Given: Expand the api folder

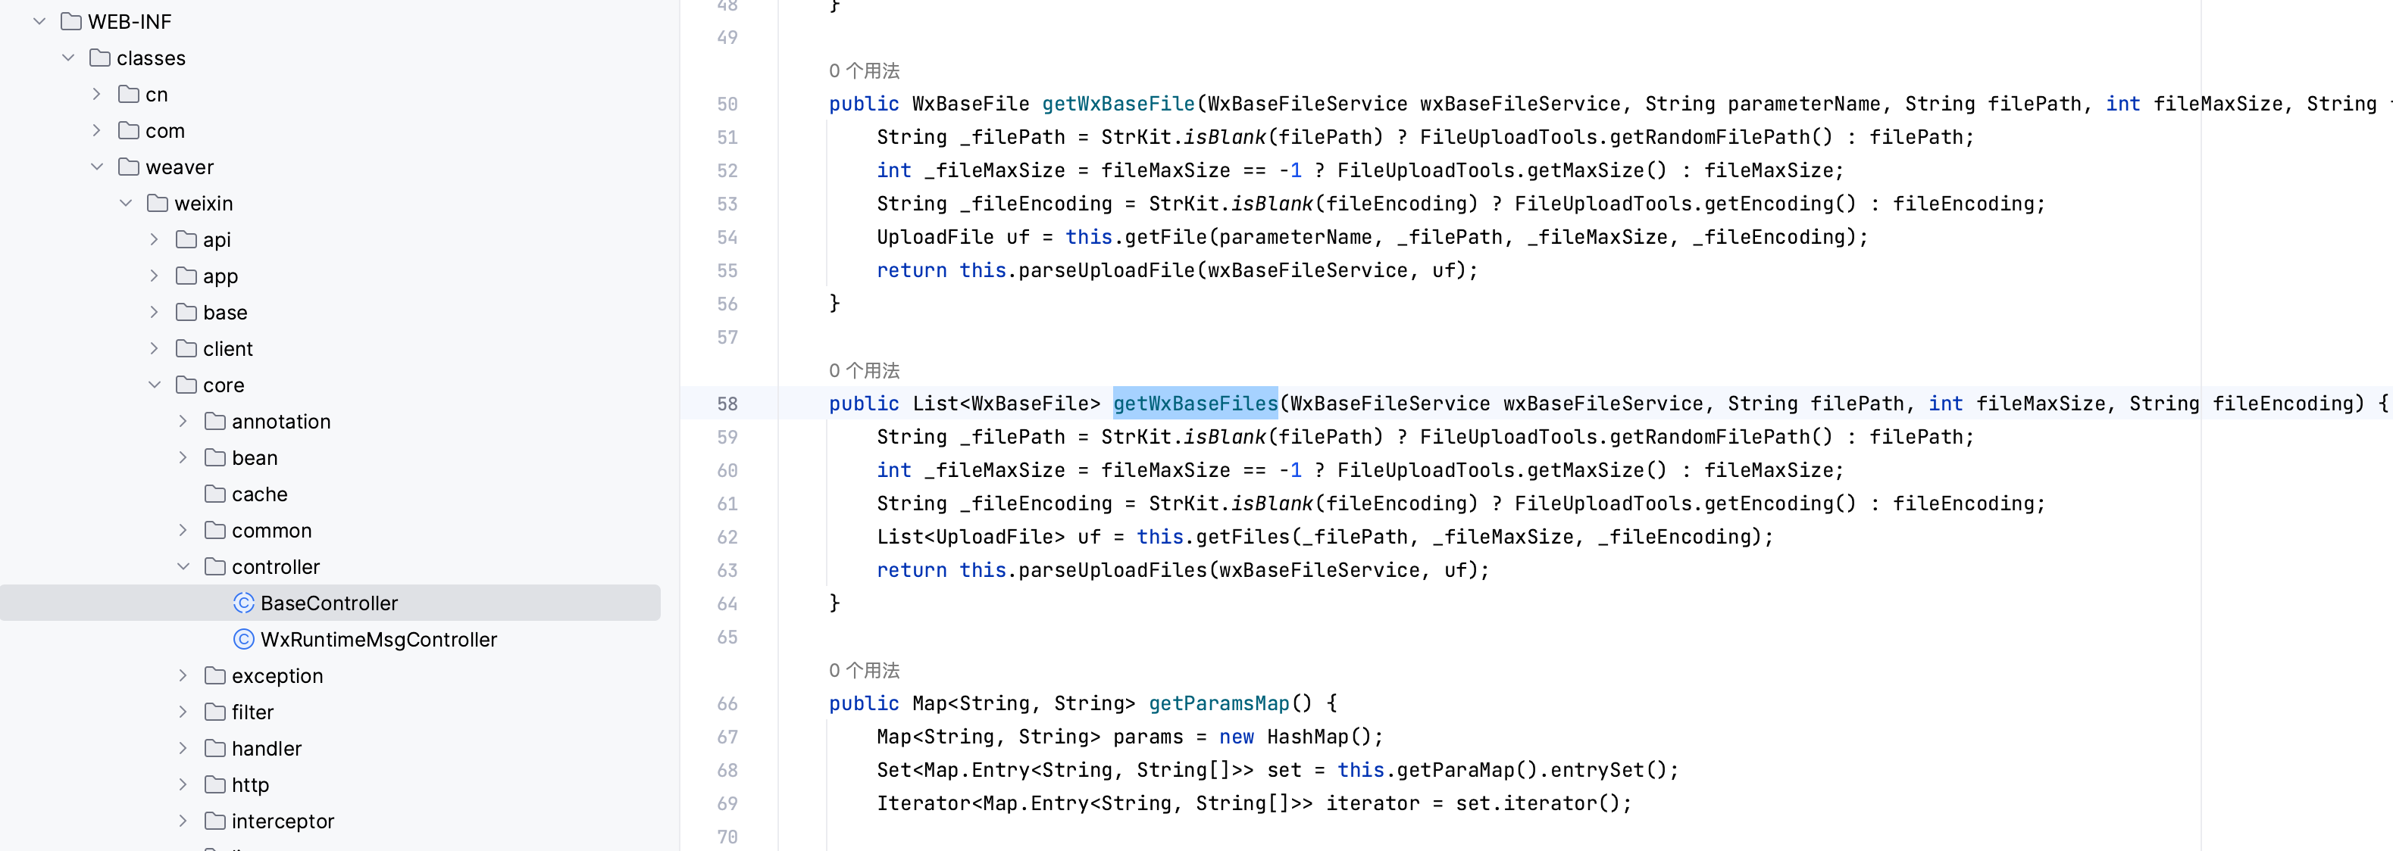Looking at the screenshot, I should coord(155,239).
